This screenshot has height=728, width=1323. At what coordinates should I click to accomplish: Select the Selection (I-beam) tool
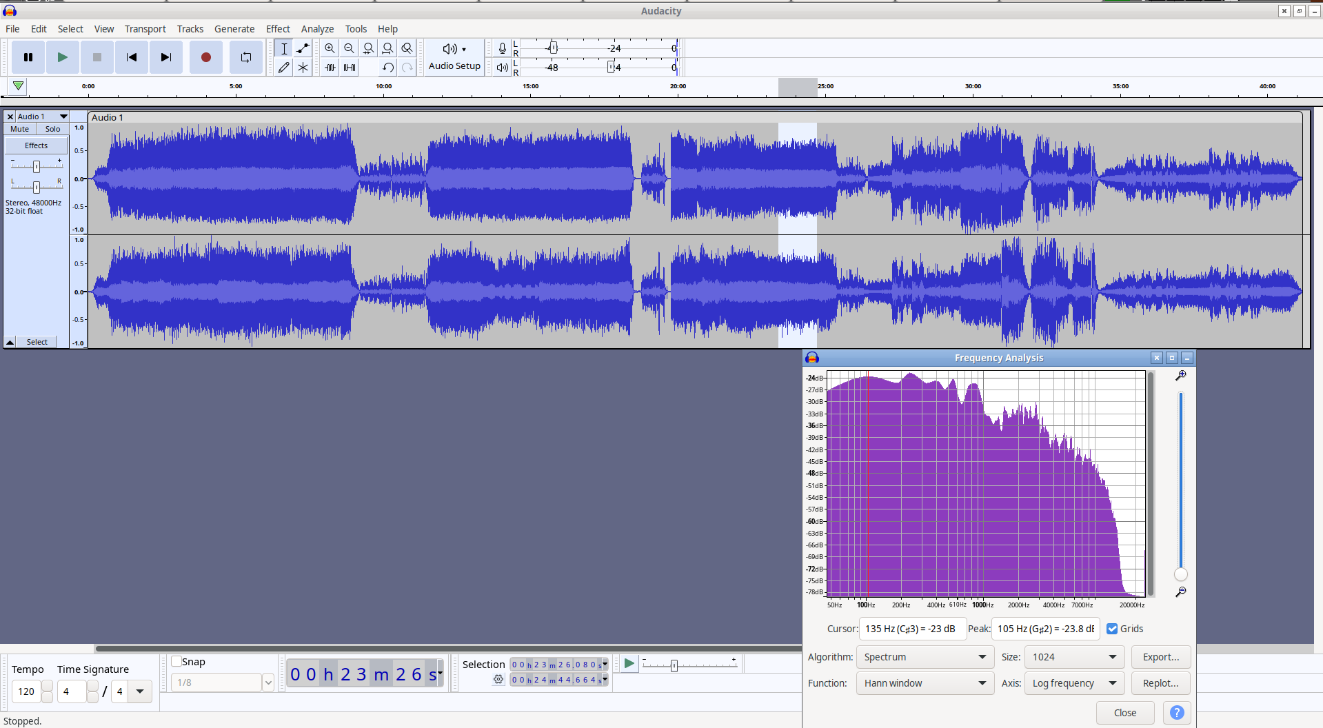(283, 48)
